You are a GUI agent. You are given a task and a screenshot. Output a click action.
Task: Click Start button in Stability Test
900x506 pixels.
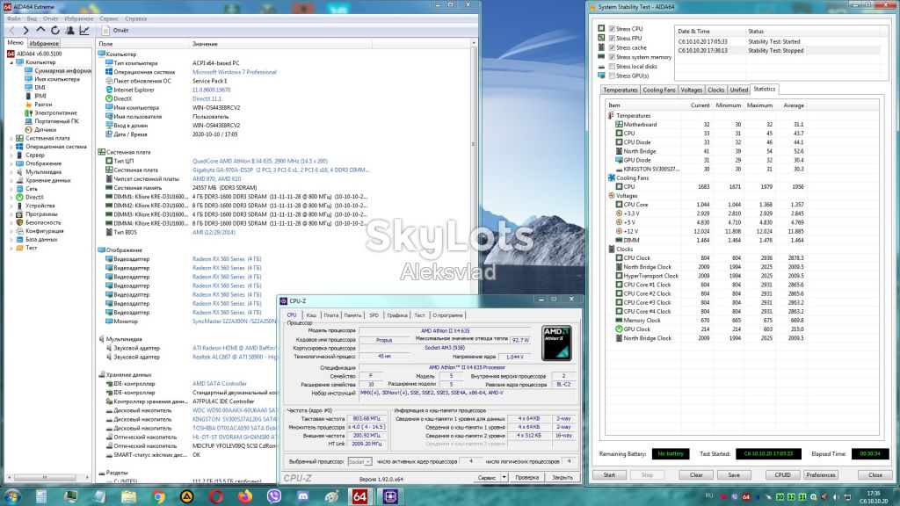click(609, 475)
